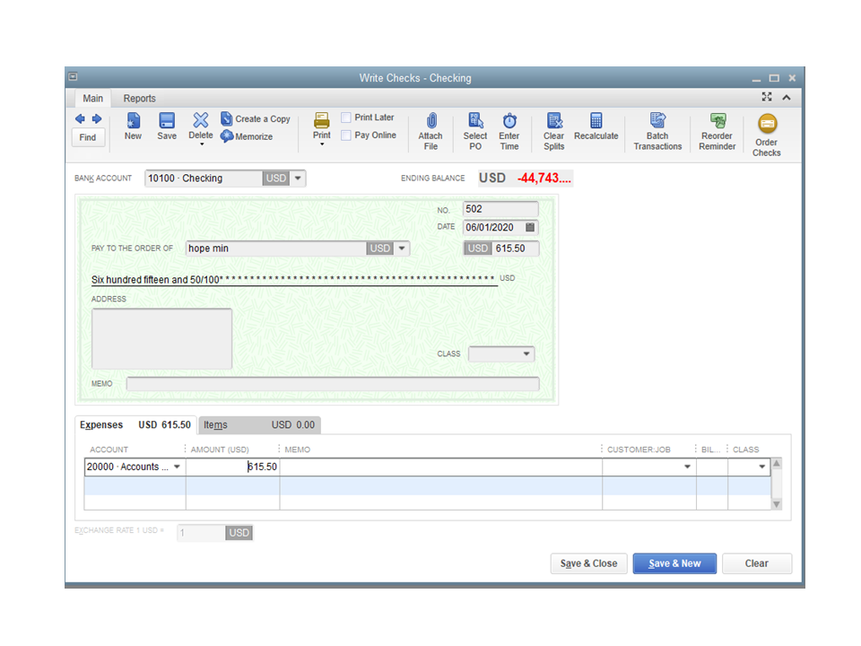Click the check number field
The height and width of the screenshot is (646, 861).
(x=500, y=209)
